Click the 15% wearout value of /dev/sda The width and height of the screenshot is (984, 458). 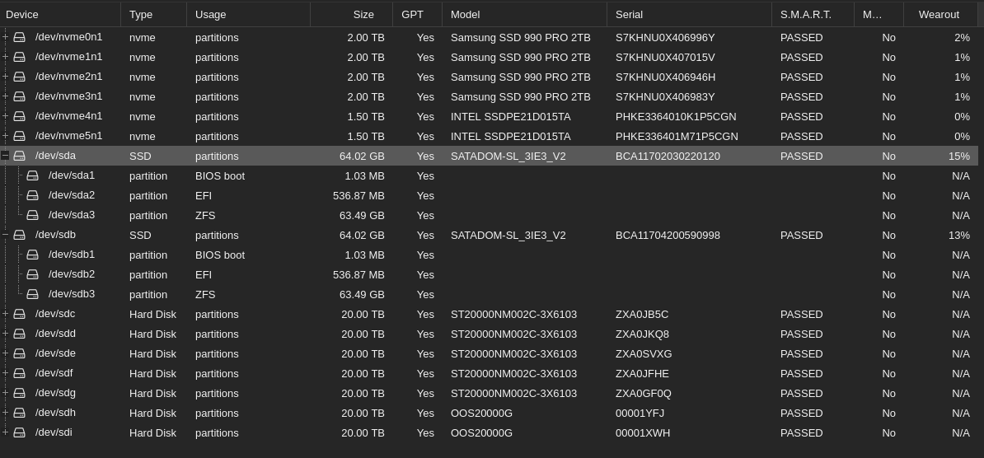959,157
